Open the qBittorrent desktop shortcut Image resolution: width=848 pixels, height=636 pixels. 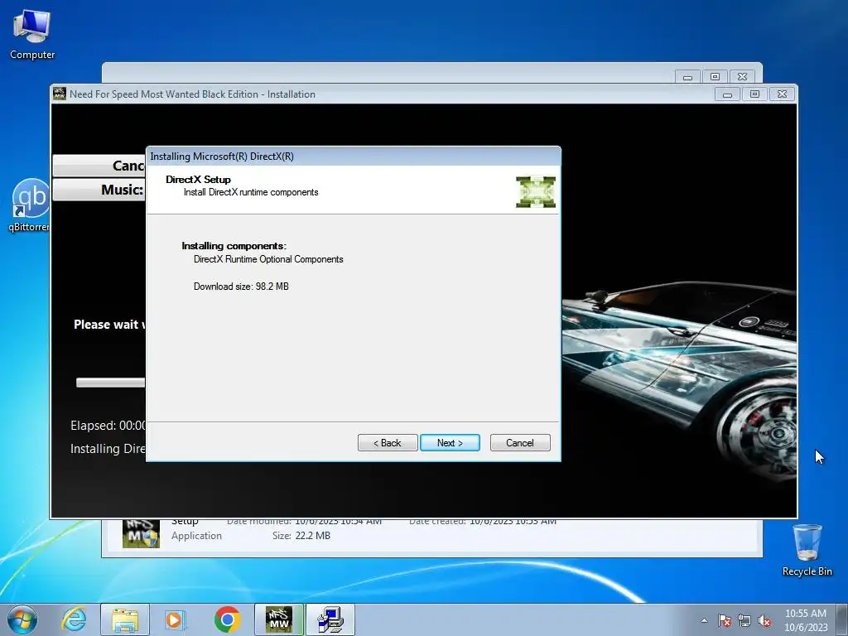click(31, 205)
